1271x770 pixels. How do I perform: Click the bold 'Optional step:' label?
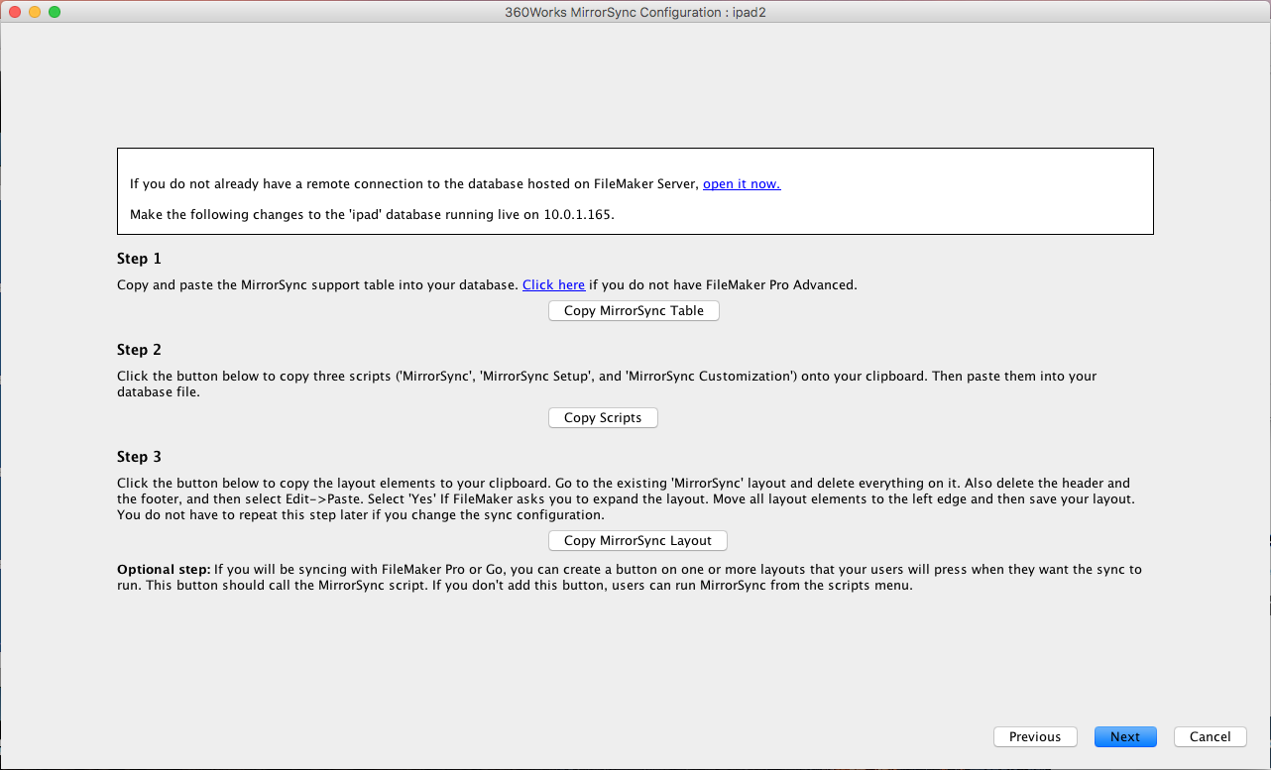tap(164, 570)
